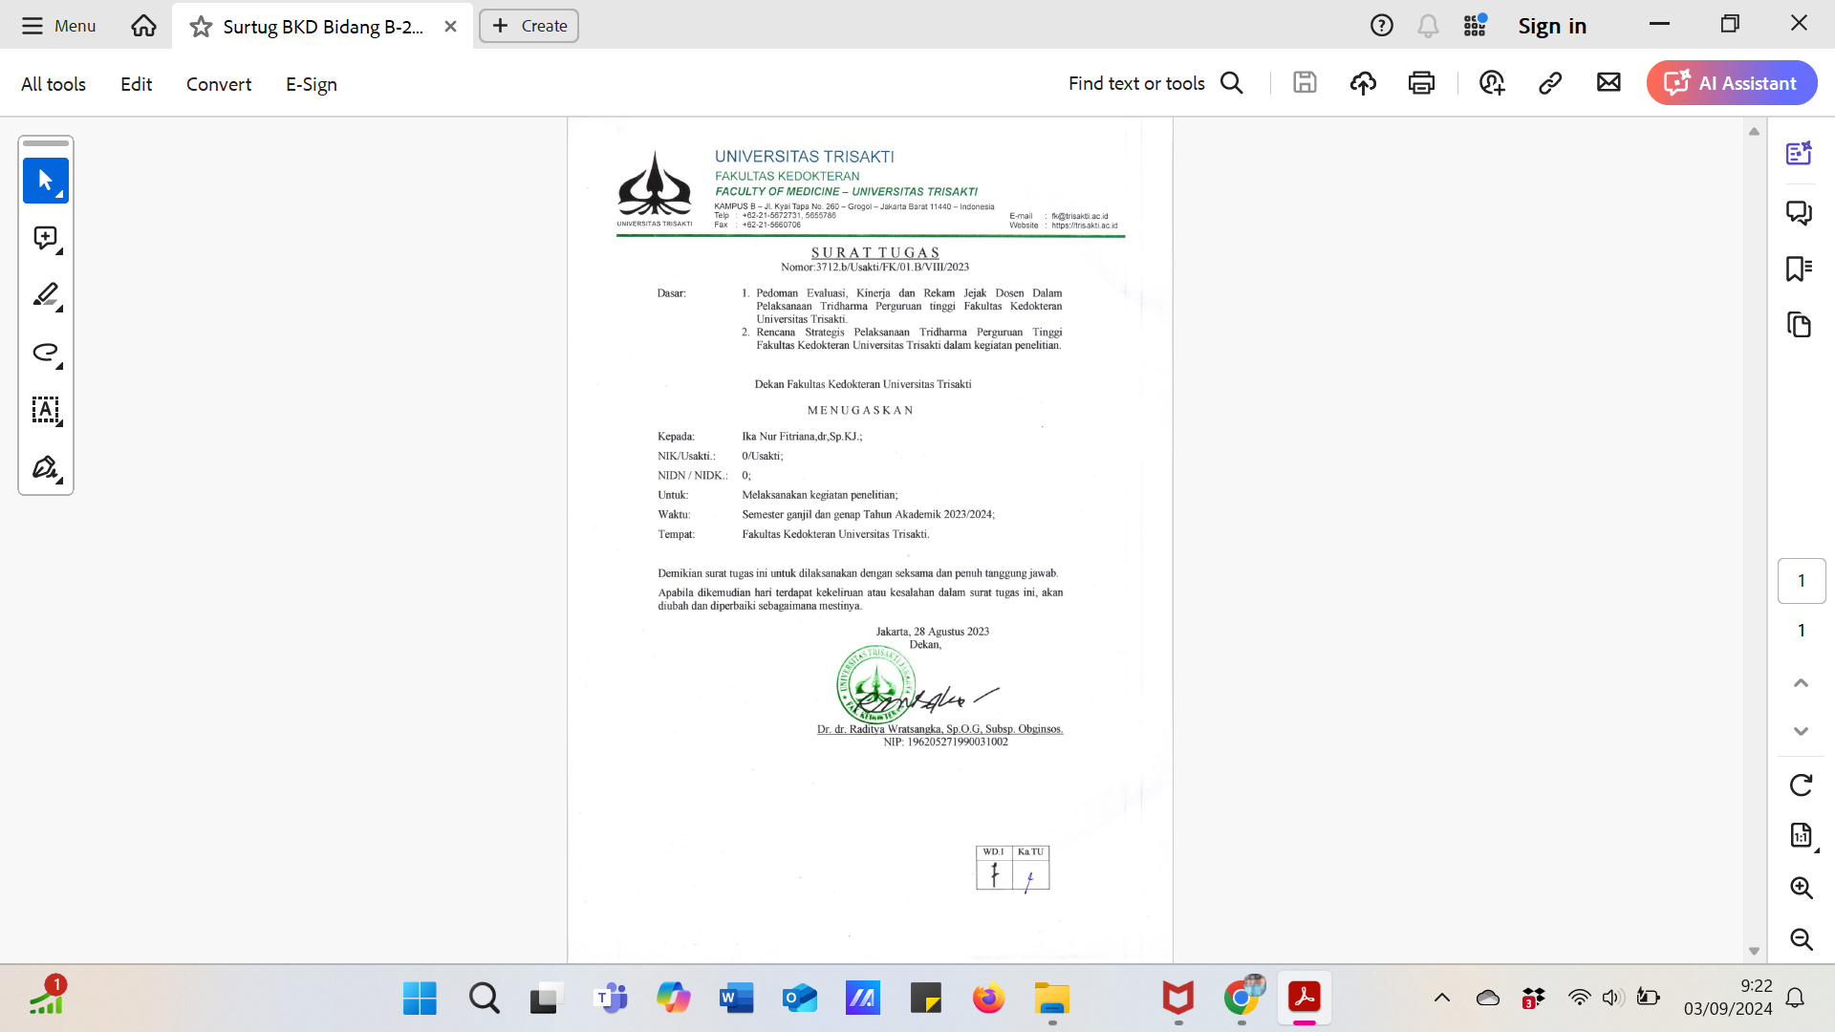Image resolution: width=1835 pixels, height=1032 pixels.
Task: Zoom in on the document
Action: (x=1801, y=888)
